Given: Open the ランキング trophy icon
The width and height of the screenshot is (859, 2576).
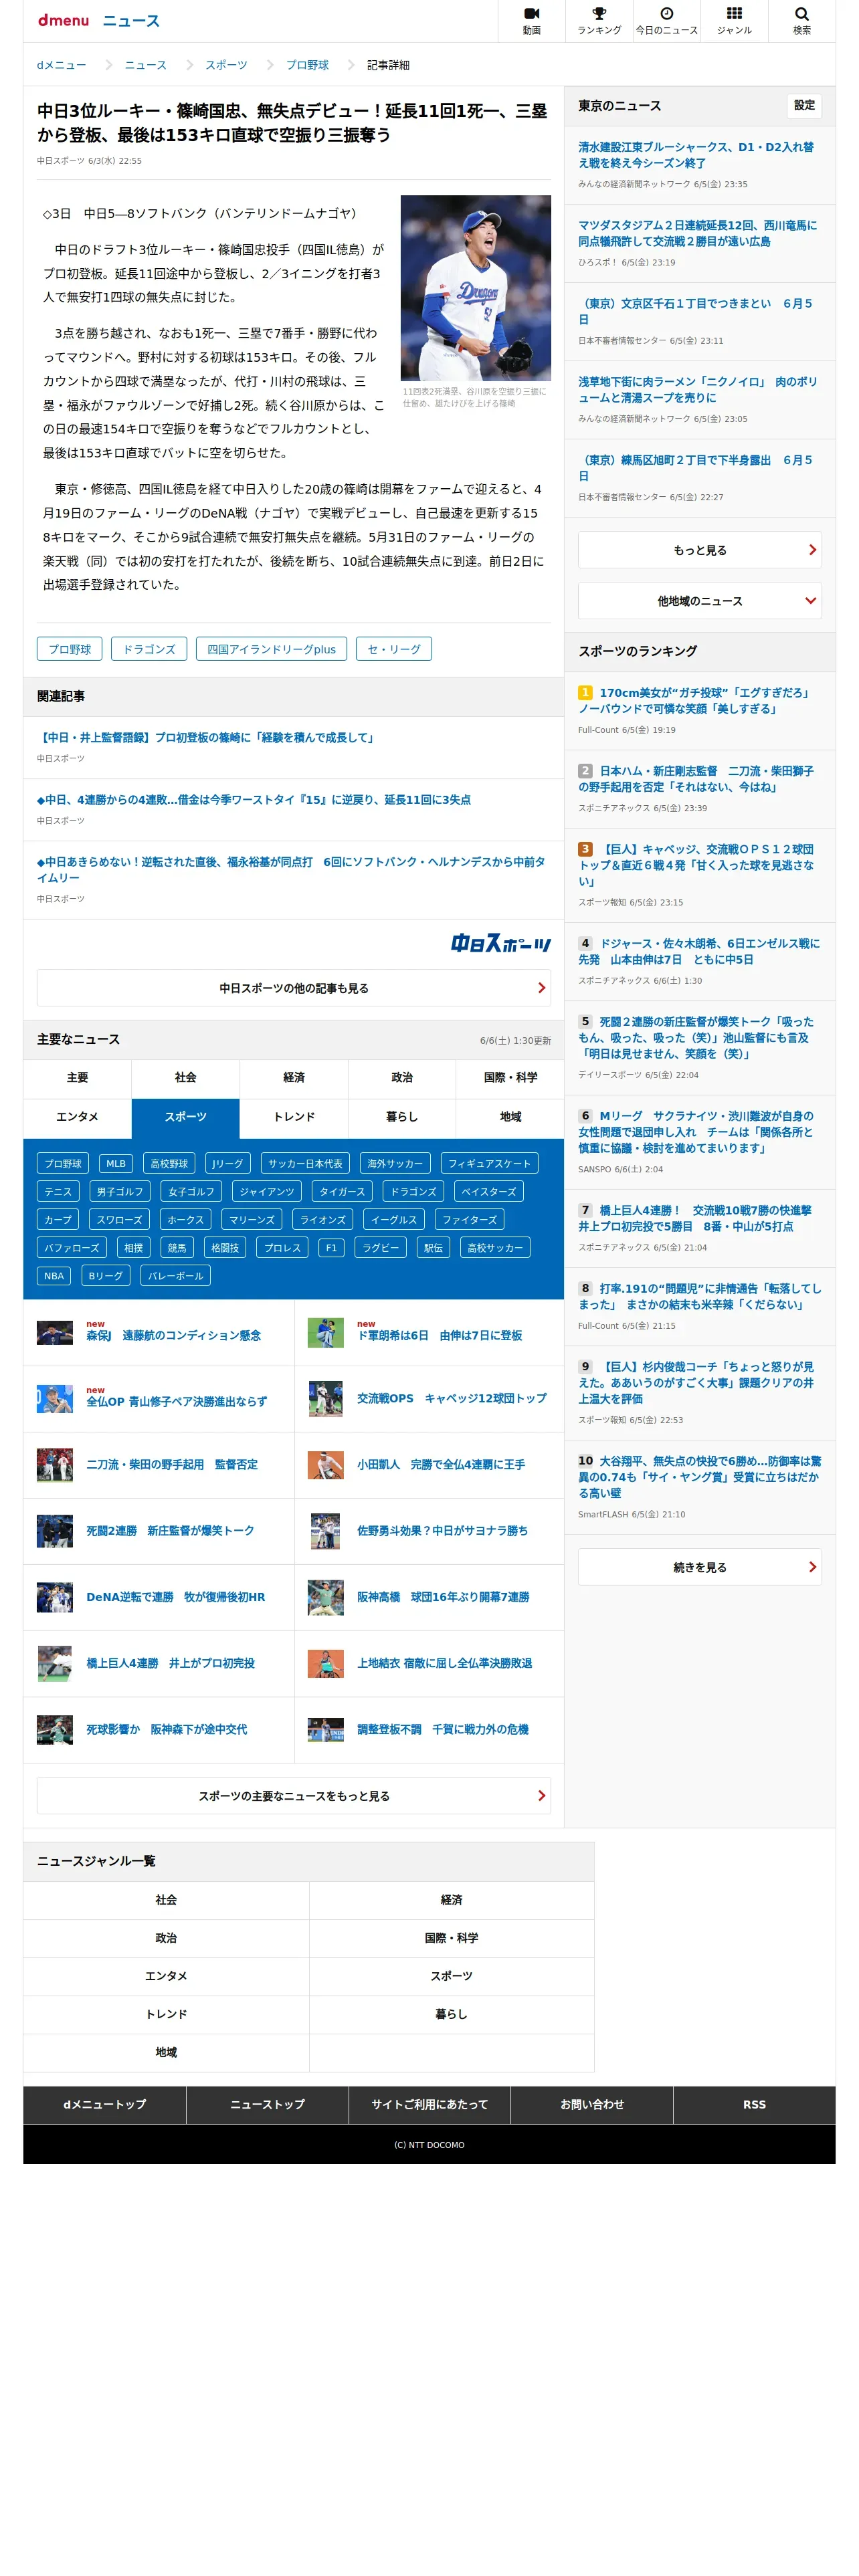Looking at the screenshot, I should [599, 14].
